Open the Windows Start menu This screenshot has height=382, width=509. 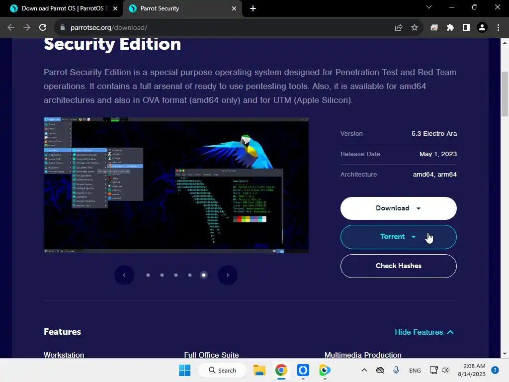click(185, 370)
